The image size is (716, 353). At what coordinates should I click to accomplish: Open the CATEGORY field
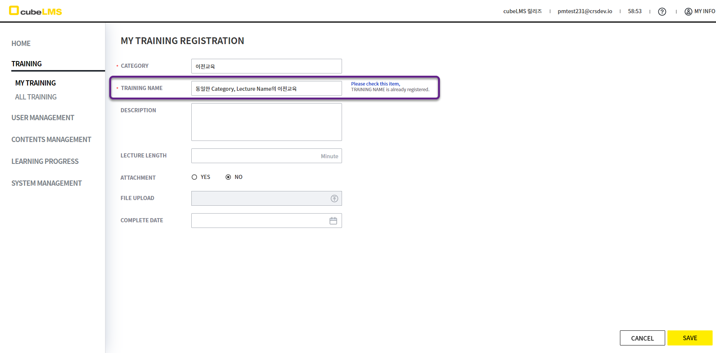(x=266, y=66)
